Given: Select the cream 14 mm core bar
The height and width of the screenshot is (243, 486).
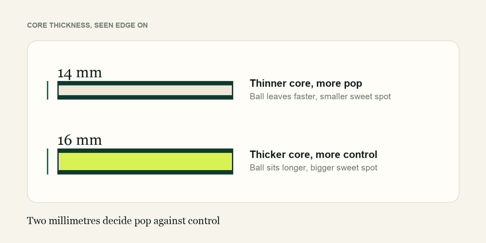Looking at the screenshot, I should pos(145,90).
